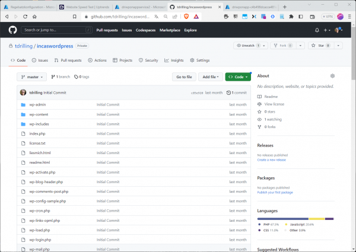356x252 pixels.
Task: Focus the Search or jump to field
Action: (56, 30)
